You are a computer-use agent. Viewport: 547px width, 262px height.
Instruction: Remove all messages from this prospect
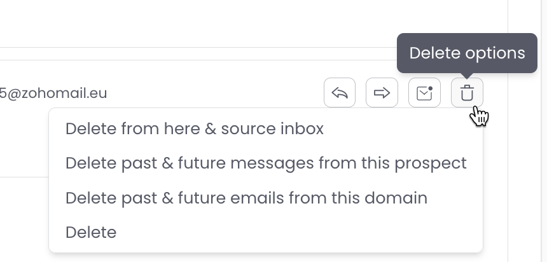coord(266,163)
